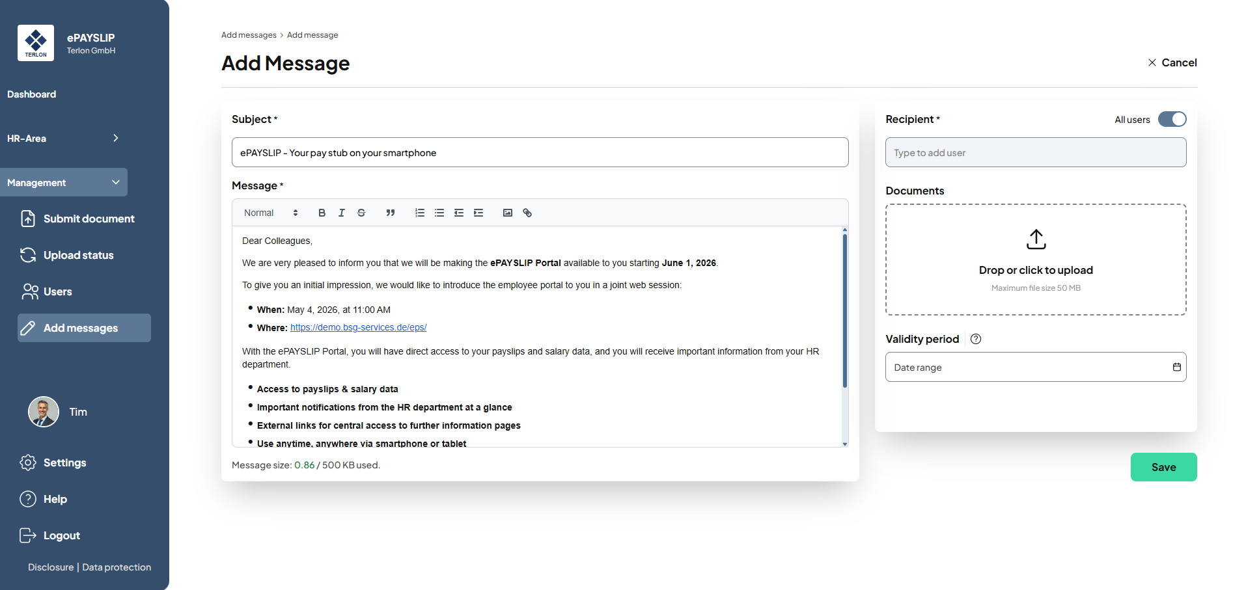Insert an image into the message
Image resolution: width=1246 pixels, height=590 pixels.
coord(508,213)
